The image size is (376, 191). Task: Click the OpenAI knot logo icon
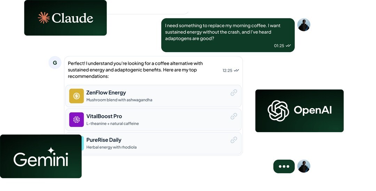pyautogui.click(x=278, y=111)
